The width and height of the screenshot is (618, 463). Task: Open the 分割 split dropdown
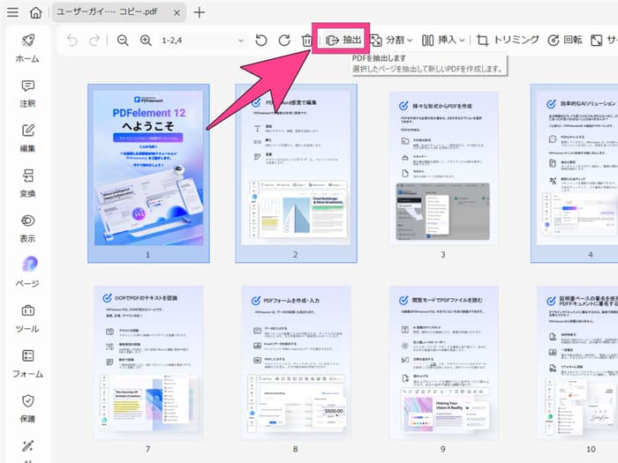pos(391,41)
